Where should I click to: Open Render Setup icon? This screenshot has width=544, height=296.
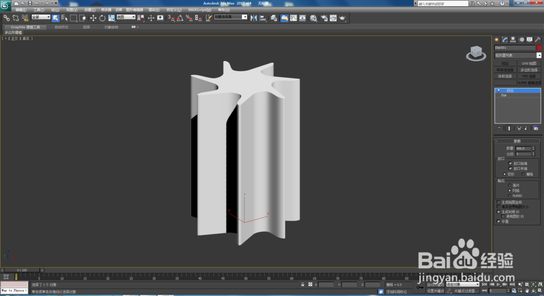click(324, 18)
